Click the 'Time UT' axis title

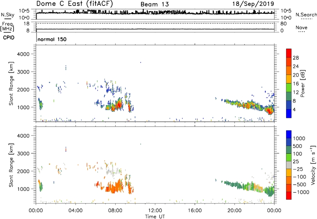155,217
